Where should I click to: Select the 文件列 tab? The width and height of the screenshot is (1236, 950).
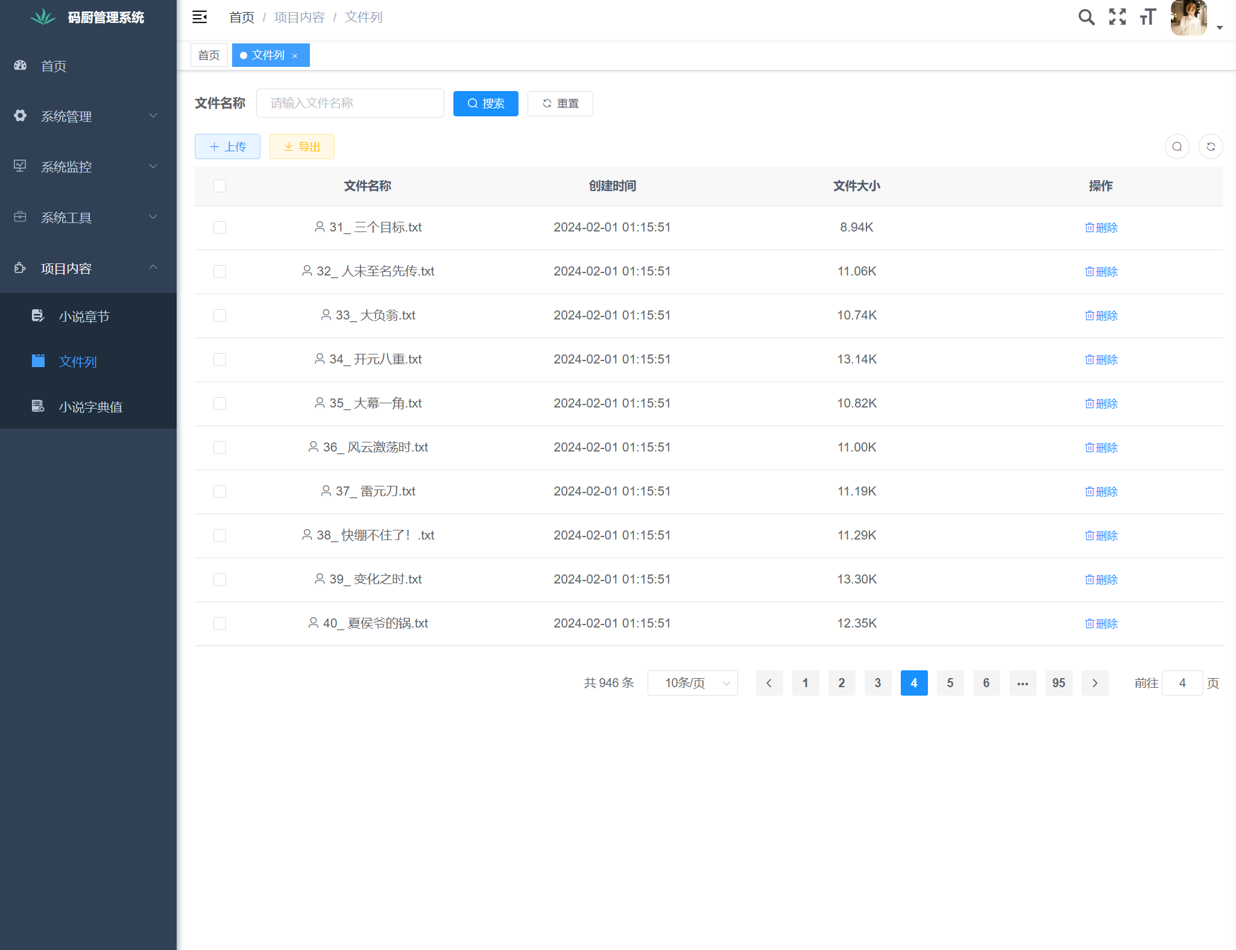click(270, 55)
